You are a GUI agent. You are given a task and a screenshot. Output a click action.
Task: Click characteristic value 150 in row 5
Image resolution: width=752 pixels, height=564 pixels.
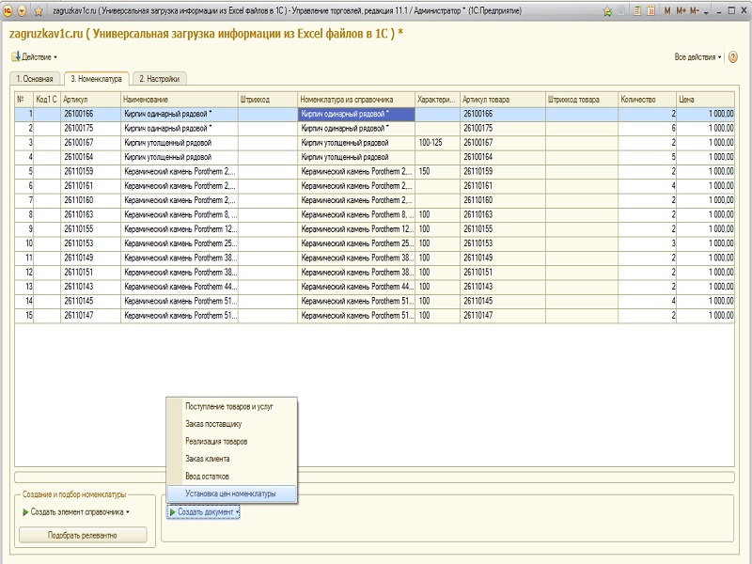tap(437, 172)
